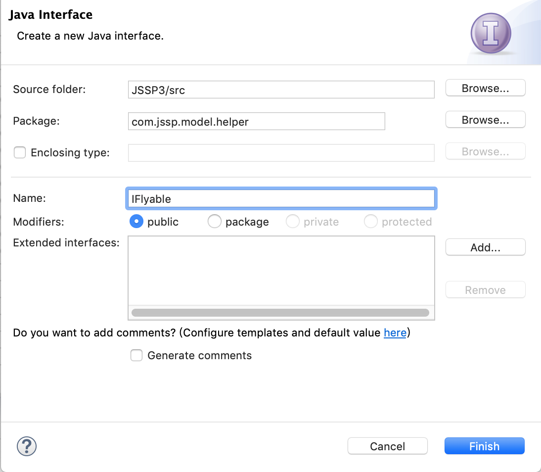541x472 pixels.
Task: Add an extended interface
Action: coord(486,247)
